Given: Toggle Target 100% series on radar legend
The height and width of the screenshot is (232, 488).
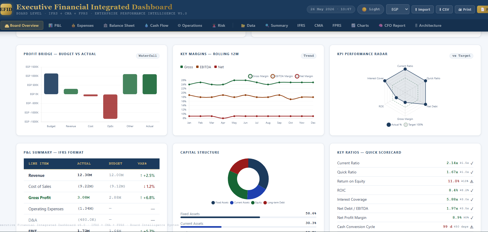Looking at the screenshot, I should coord(413,125).
